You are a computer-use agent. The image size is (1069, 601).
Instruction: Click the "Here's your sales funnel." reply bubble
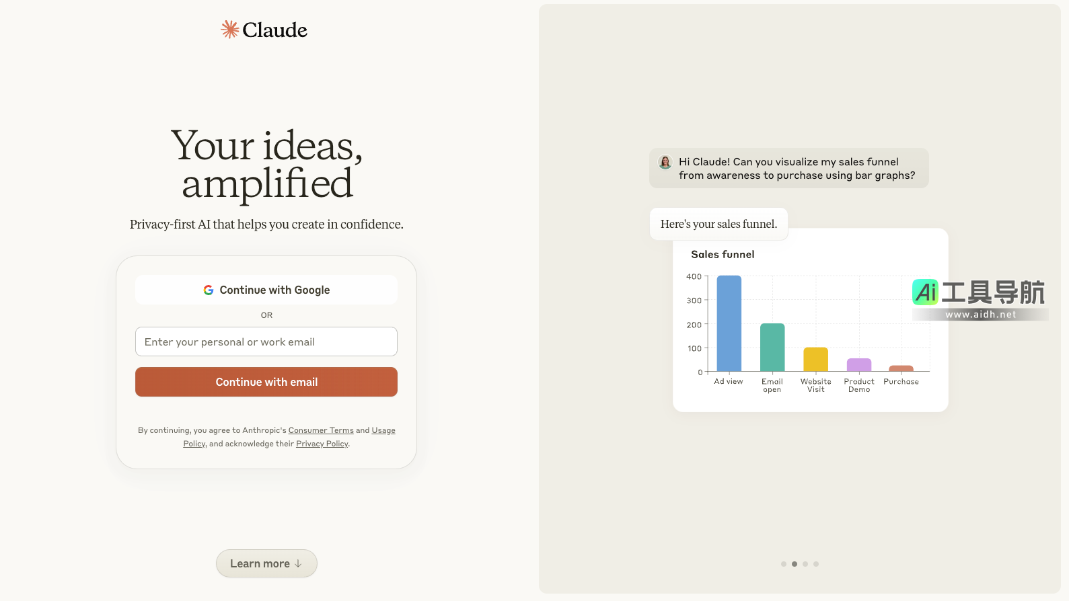[718, 224]
